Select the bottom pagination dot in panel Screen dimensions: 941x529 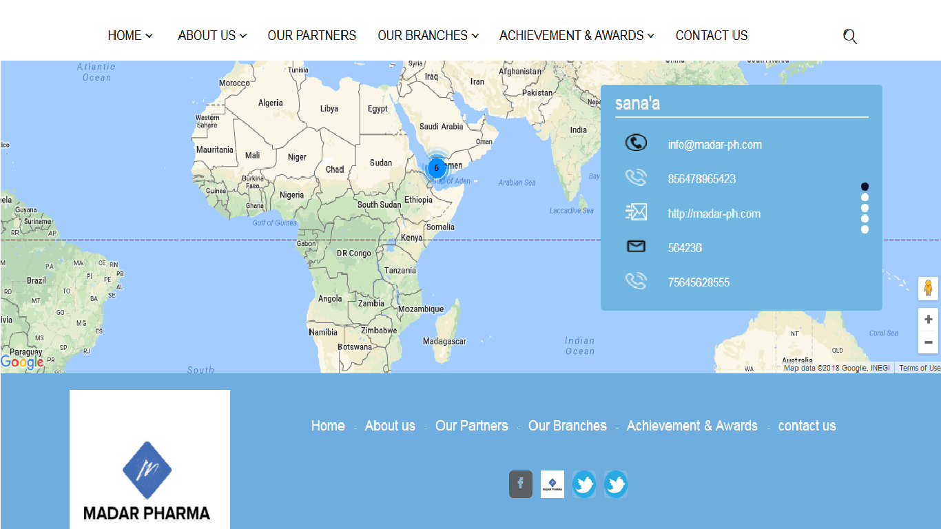click(x=865, y=229)
